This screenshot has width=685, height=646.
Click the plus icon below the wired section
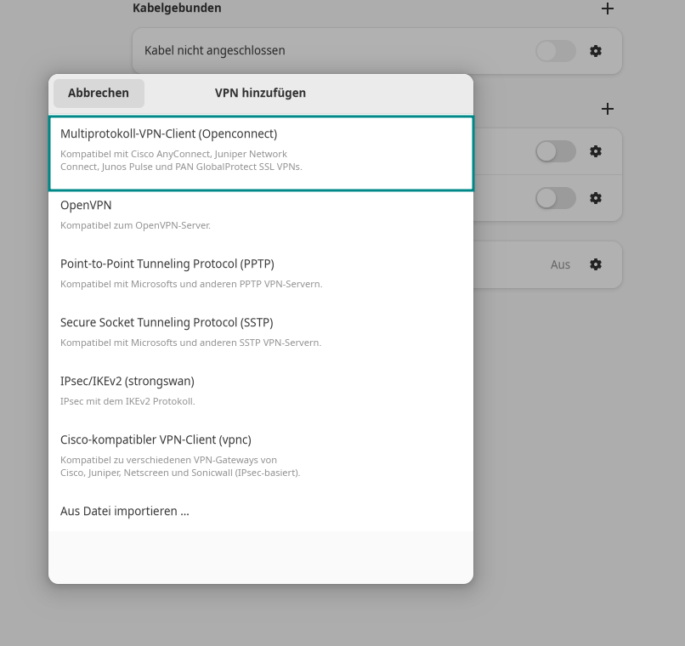tap(607, 109)
